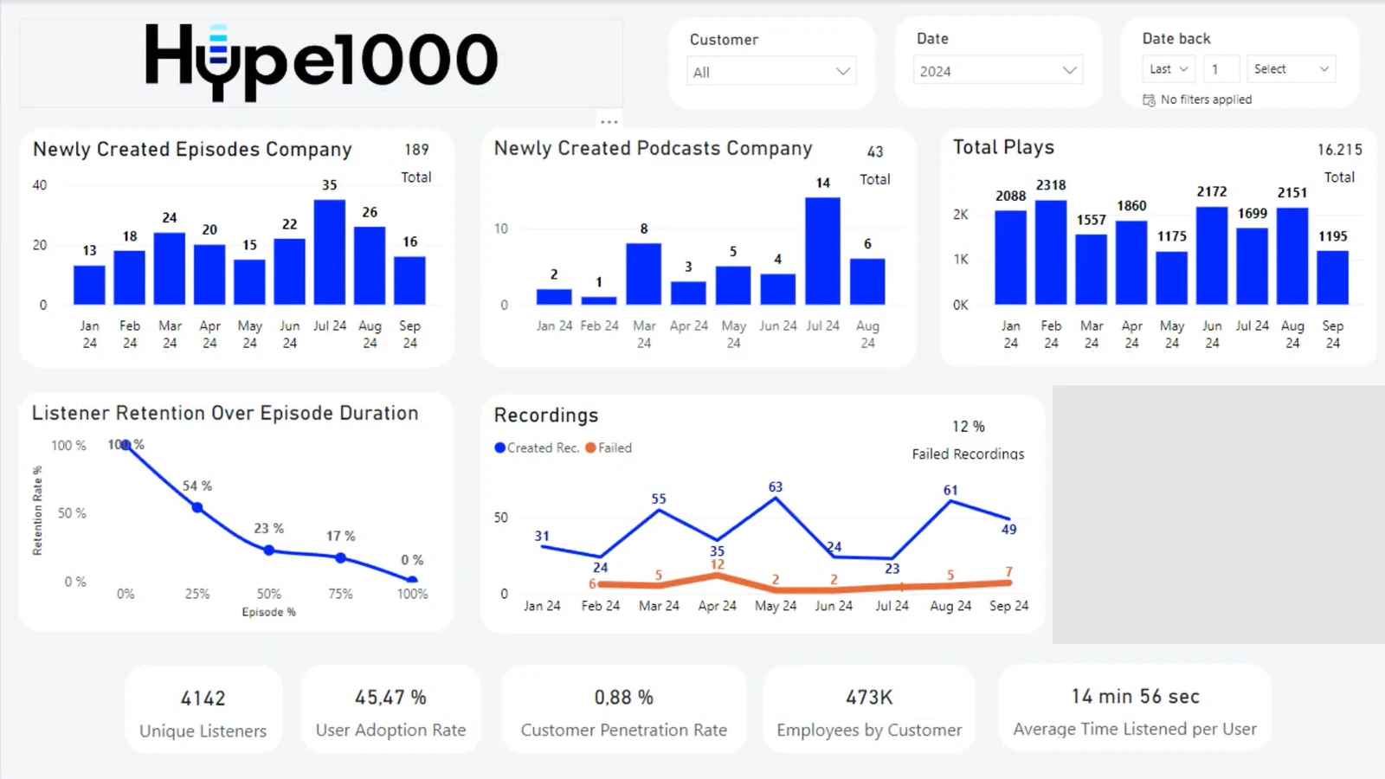The height and width of the screenshot is (779, 1385).
Task: Select the Average Time Listened per User card
Action: point(1135,709)
